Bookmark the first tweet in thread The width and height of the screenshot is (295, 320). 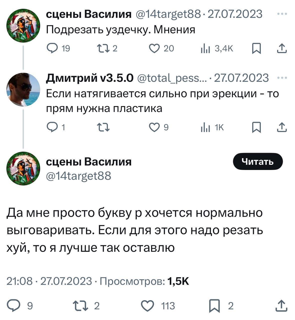click(256, 48)
